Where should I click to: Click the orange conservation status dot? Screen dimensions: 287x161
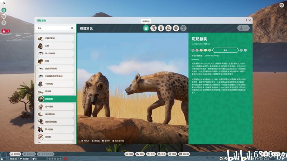point(201,50)
